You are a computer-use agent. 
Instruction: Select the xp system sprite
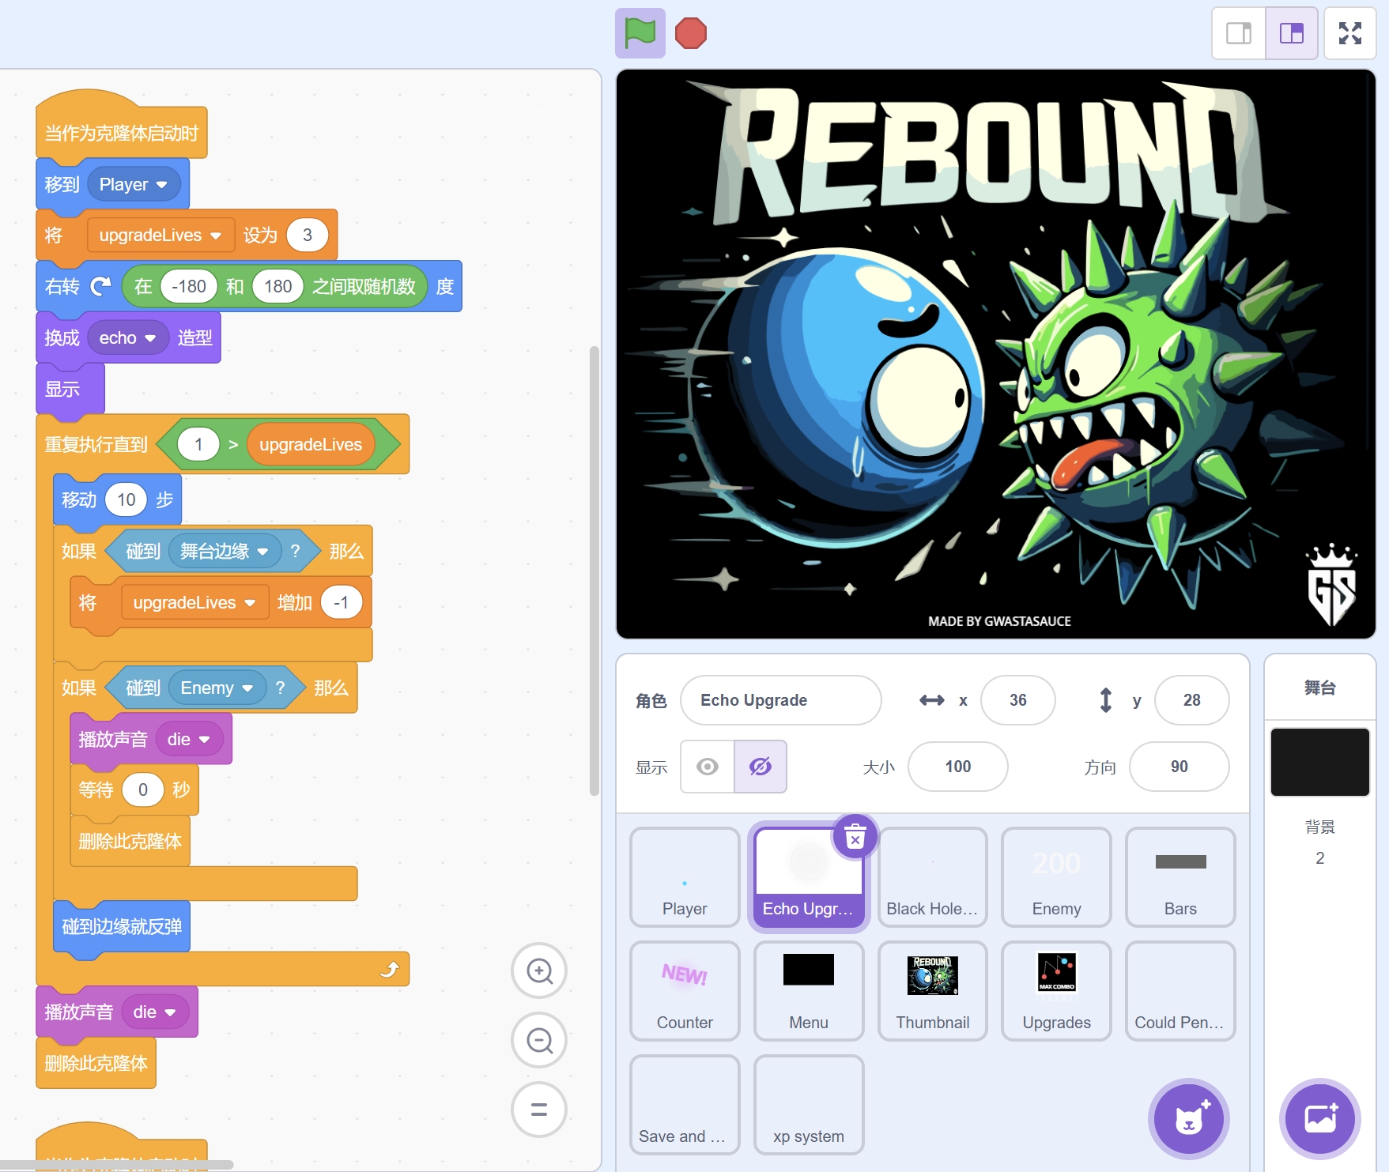[809, 1105]
